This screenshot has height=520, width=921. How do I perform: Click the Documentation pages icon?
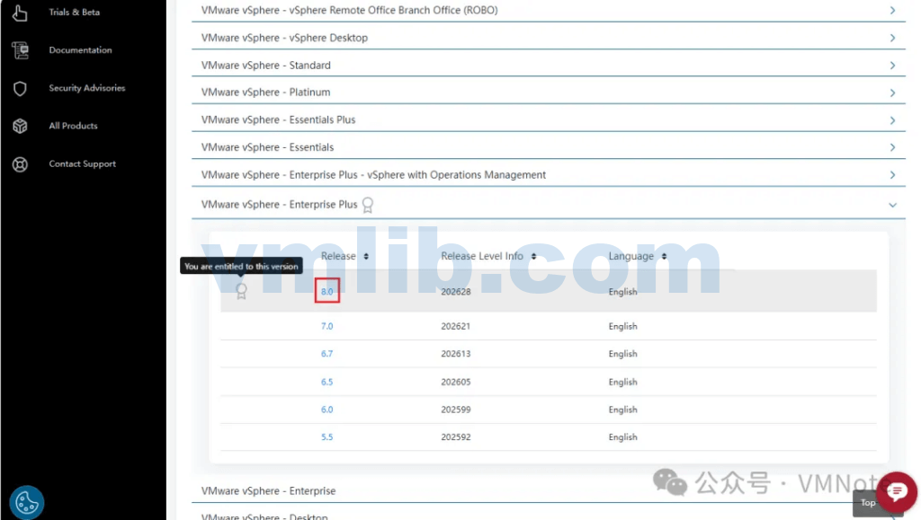click(20, 50)
